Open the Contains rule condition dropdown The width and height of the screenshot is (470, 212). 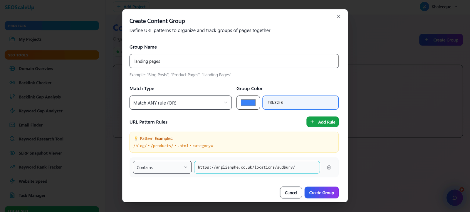coord(162,167)
